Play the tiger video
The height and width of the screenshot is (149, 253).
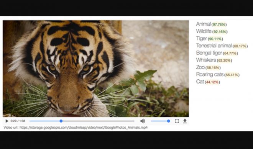click(x=7, y=121)
